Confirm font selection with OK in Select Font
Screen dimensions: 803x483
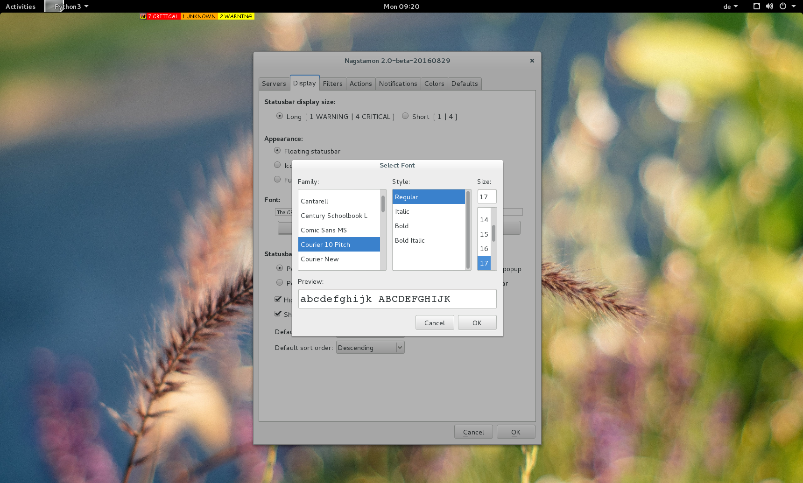pos(477,323)
